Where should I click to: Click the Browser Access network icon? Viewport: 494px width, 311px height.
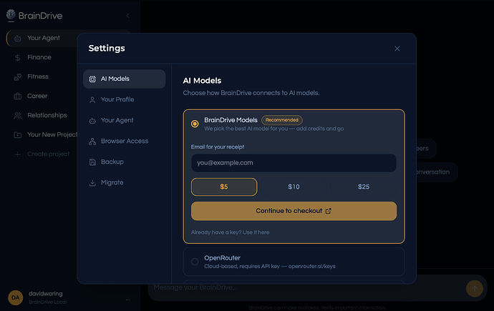pyautogui.click(x=92, y=142)
